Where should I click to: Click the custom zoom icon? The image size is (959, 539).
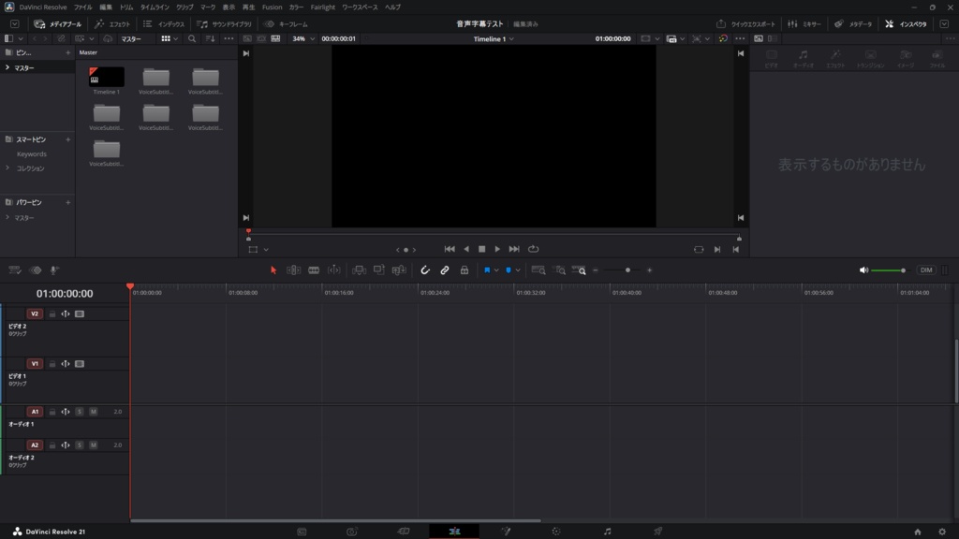click(x=579, y=270)
